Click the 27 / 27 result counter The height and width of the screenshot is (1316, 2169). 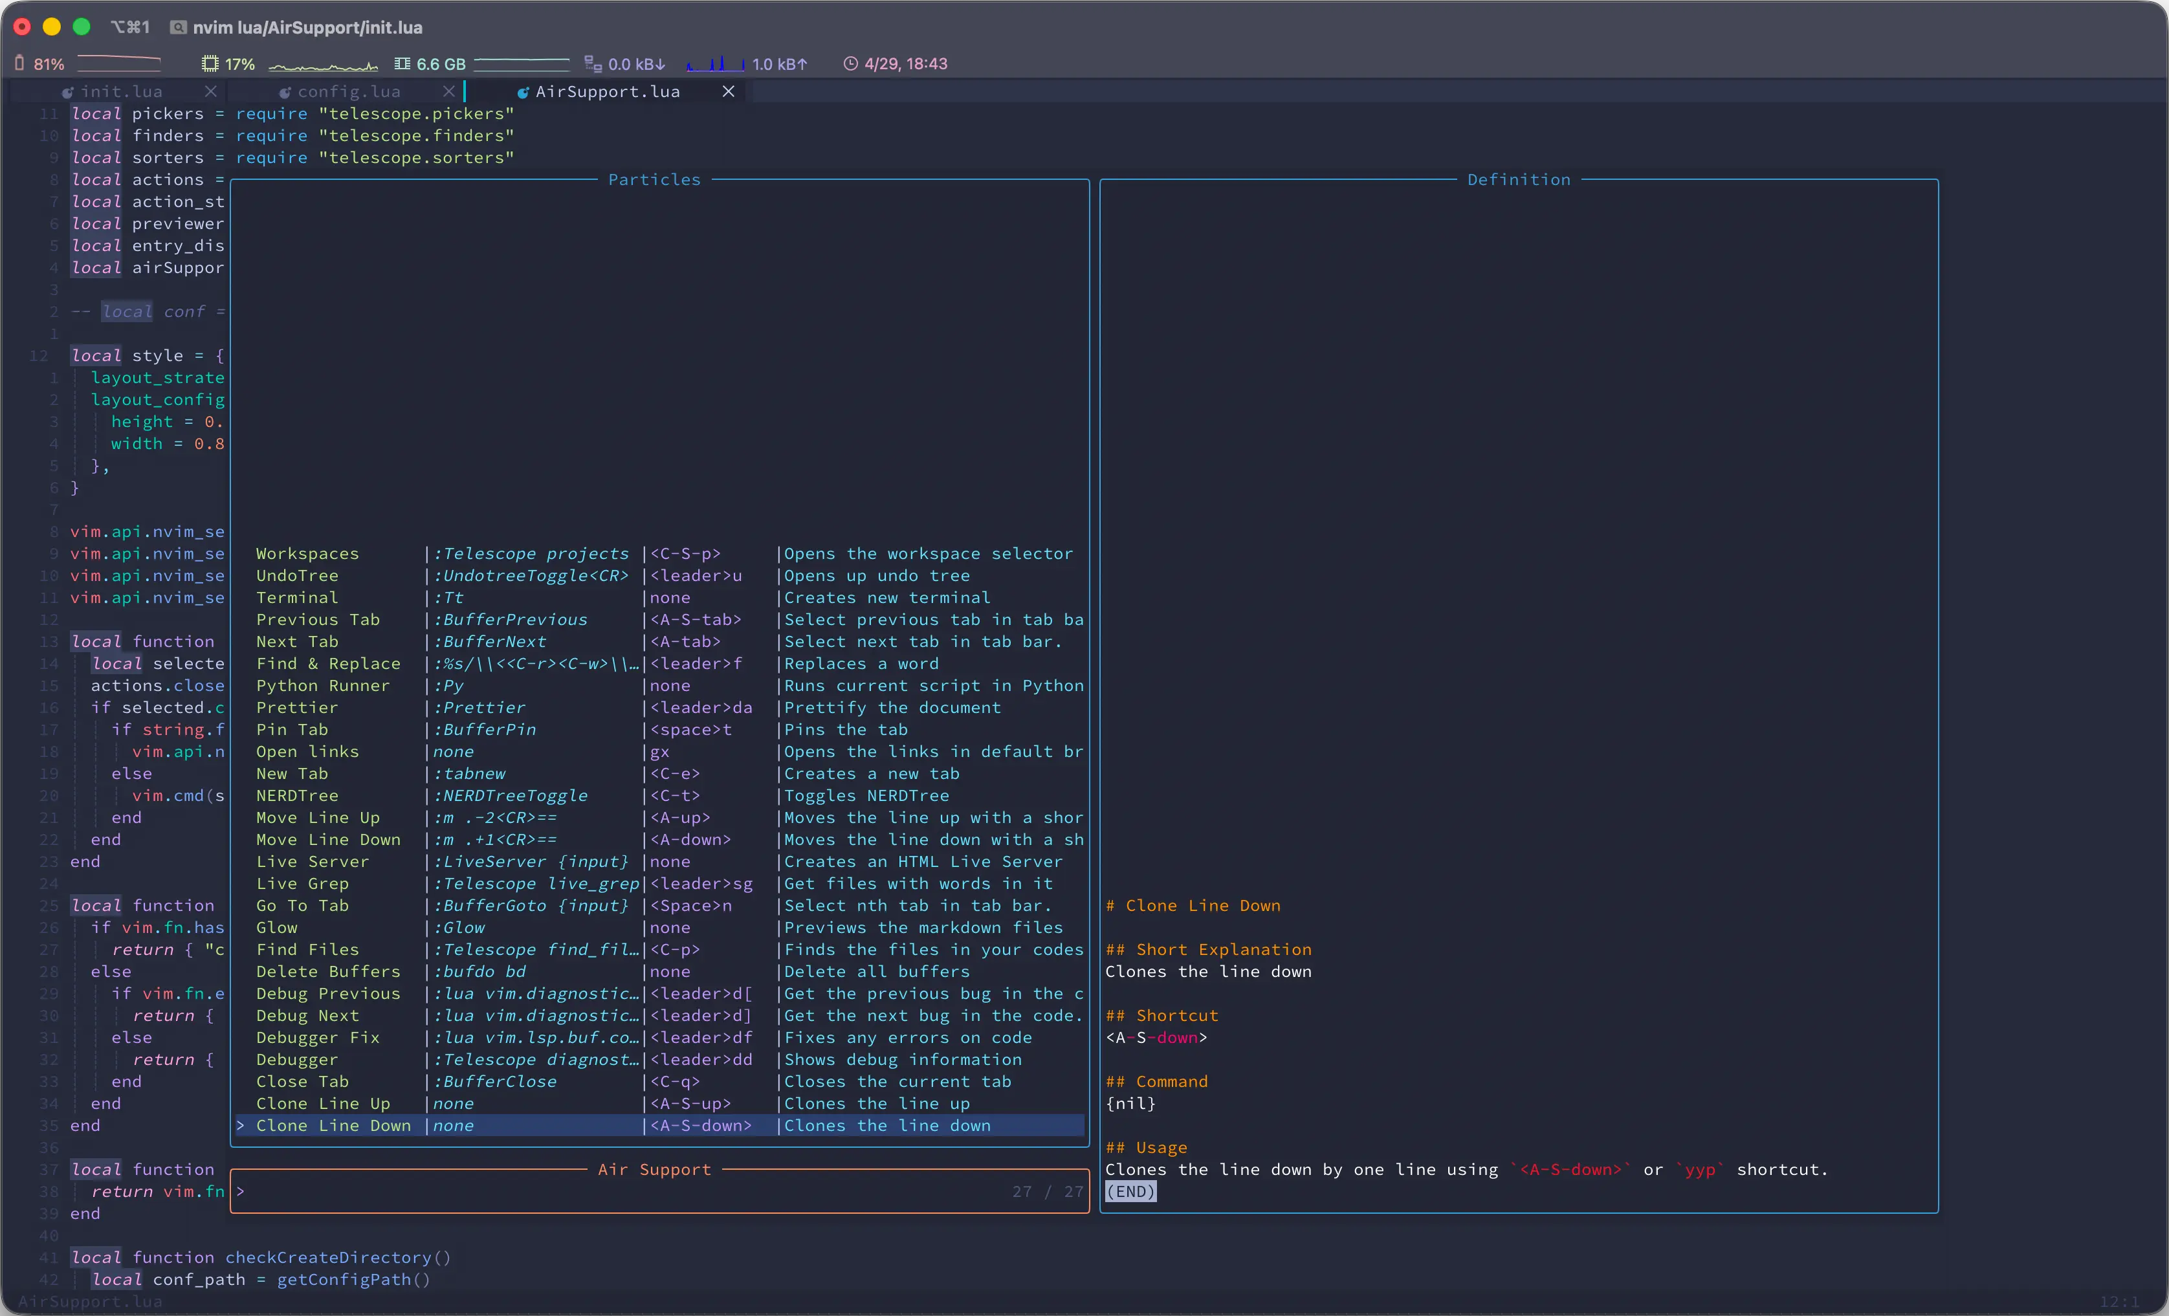(1048, 1191)
